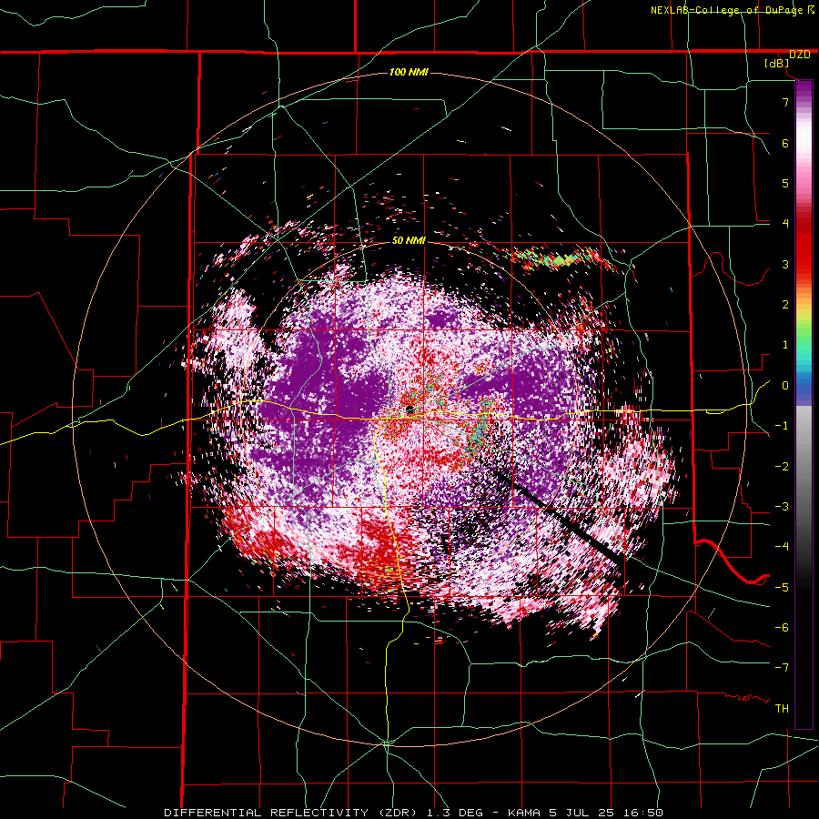Click the 2 dB value on color scale
The image size is (819, 819).
click(x=785, y=305)
